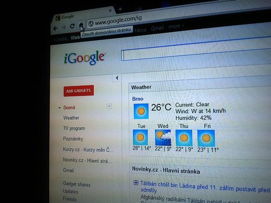Click the Tue 28° | 14° temperatures

pos(142,148)
